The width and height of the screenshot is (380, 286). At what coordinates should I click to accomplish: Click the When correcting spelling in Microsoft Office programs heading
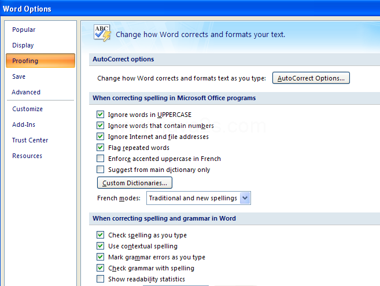[x=174, y=98]
